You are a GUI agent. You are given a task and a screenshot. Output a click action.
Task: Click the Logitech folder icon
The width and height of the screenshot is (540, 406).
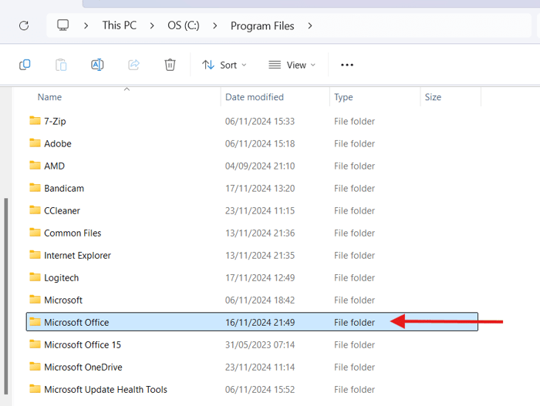pyautogui.click(x=35, y=277)
